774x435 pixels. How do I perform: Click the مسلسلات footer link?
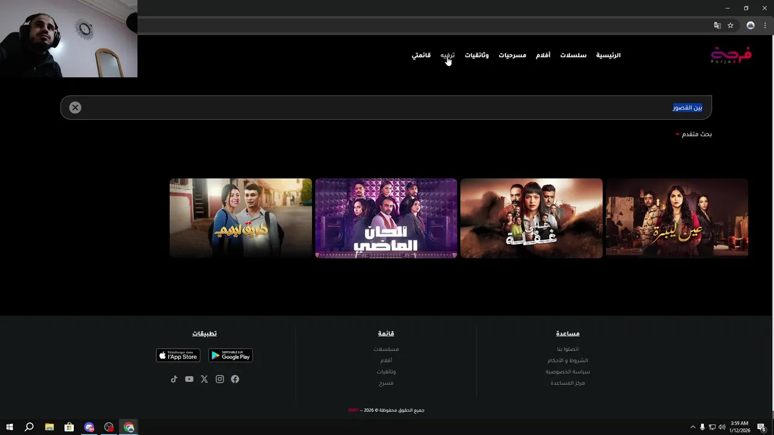(x=386, y=349)
